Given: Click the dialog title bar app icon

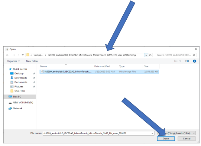Looking at the screenshot, I should tap(7, 49).
